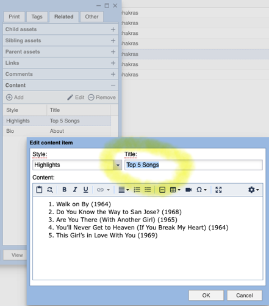
Task: Click the paste clipboard icon in editor toolbar
Action: [39, 190]
